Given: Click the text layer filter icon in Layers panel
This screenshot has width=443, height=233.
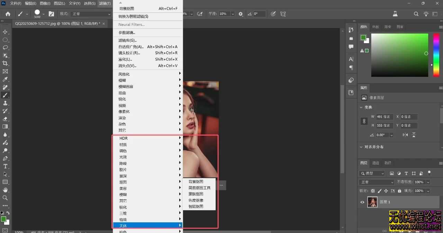Looking at the screenshot, I should point(406,173).
